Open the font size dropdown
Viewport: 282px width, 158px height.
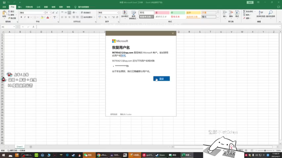coord(50,13)
